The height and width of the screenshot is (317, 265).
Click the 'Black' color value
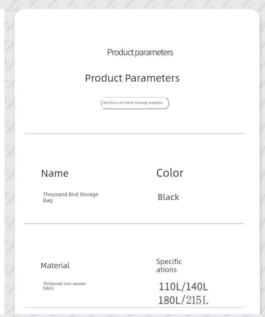[168, 197]
